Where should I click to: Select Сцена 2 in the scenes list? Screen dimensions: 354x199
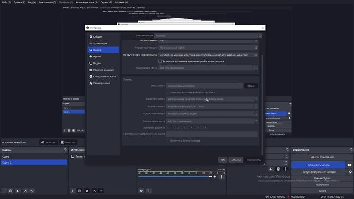pyautogui.click(x=34, y=163)
